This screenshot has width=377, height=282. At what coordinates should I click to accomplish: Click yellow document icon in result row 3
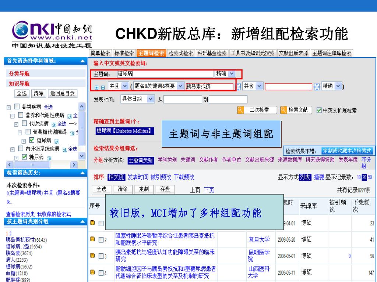coord(92,256)
